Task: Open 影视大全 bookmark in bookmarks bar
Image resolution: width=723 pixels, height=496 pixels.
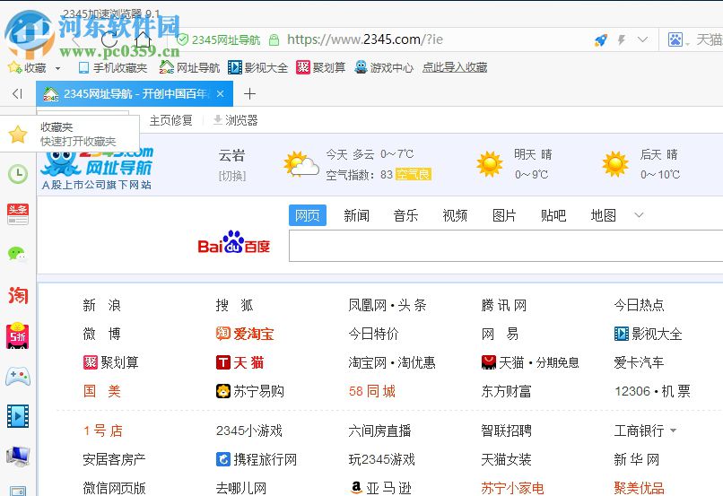Action: (257, 68)
